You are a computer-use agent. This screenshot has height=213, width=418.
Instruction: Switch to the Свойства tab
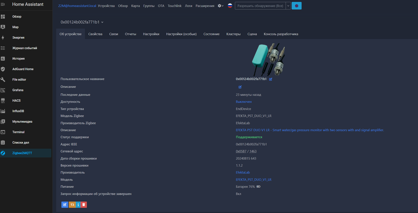[95, 34]
